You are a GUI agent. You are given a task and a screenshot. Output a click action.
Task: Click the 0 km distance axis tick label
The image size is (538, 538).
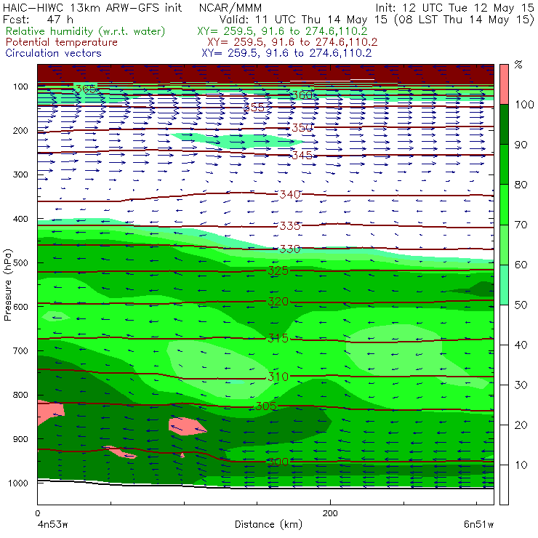point(37,513)
